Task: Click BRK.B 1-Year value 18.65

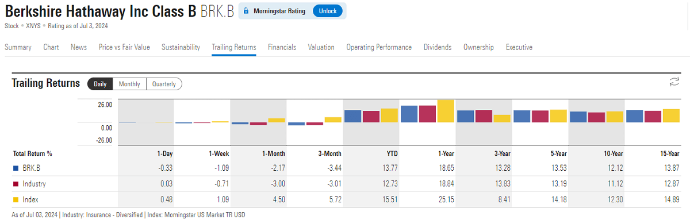Action: [x=446, y=168]
